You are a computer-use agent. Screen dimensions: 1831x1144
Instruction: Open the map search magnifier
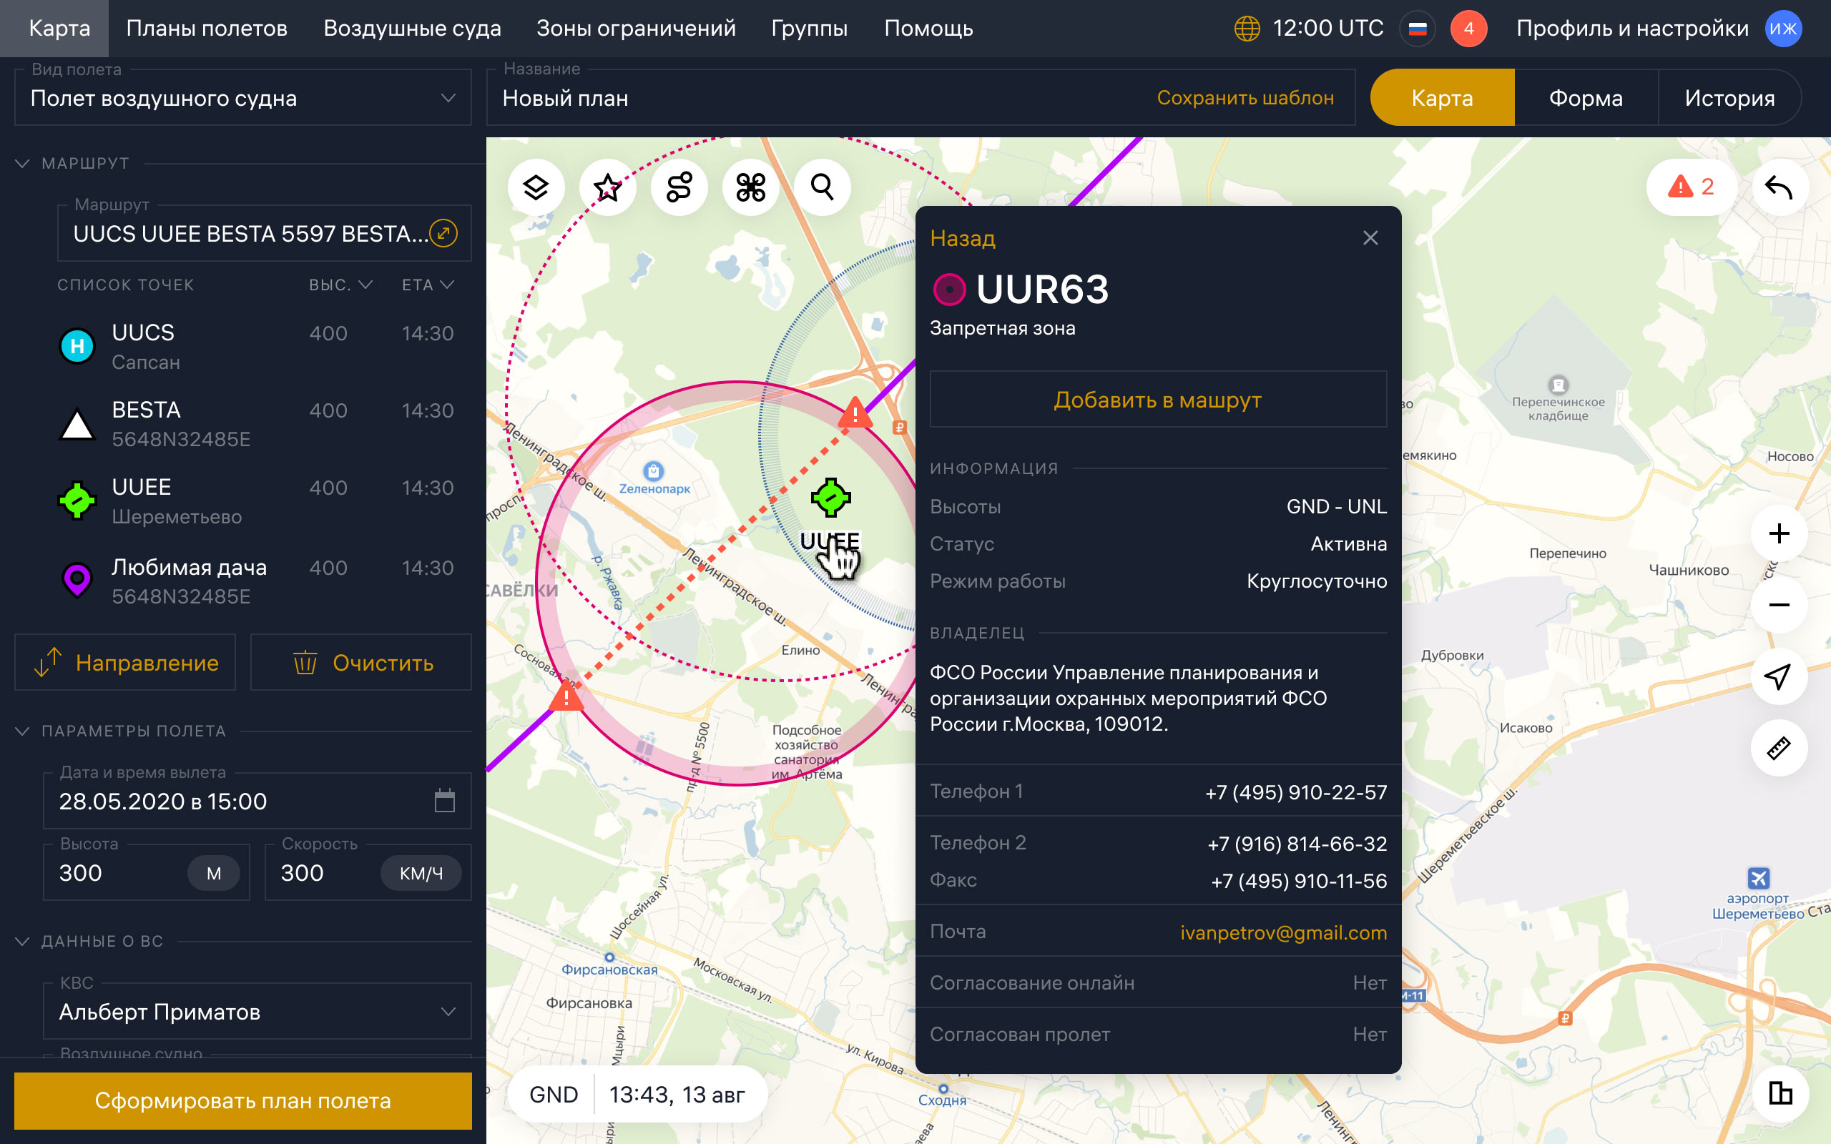(x=823, y=187)
